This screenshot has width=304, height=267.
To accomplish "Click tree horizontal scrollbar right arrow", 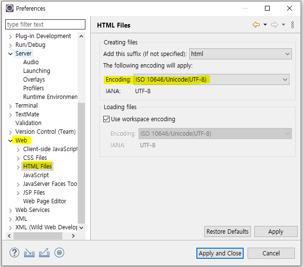I will (73, 236).
